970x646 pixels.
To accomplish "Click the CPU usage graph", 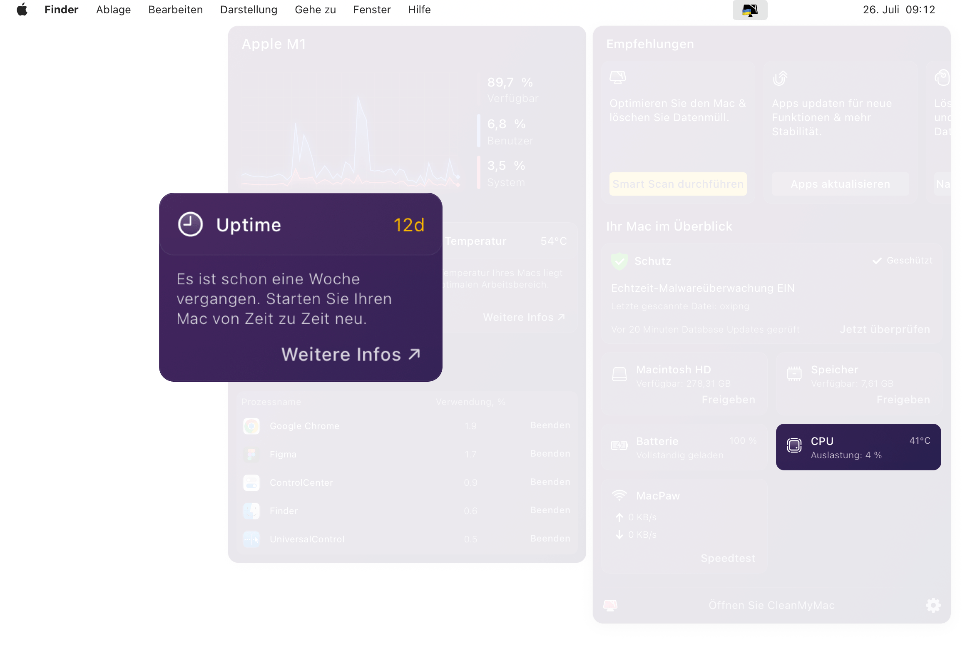I will click(x=351, y=142).
